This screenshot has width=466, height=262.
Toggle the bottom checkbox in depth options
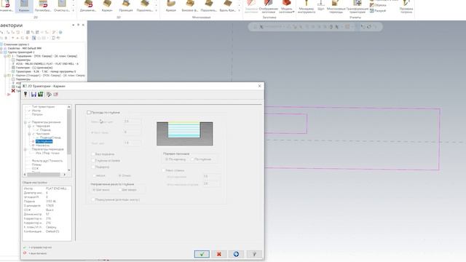click(x=93, y=199)
